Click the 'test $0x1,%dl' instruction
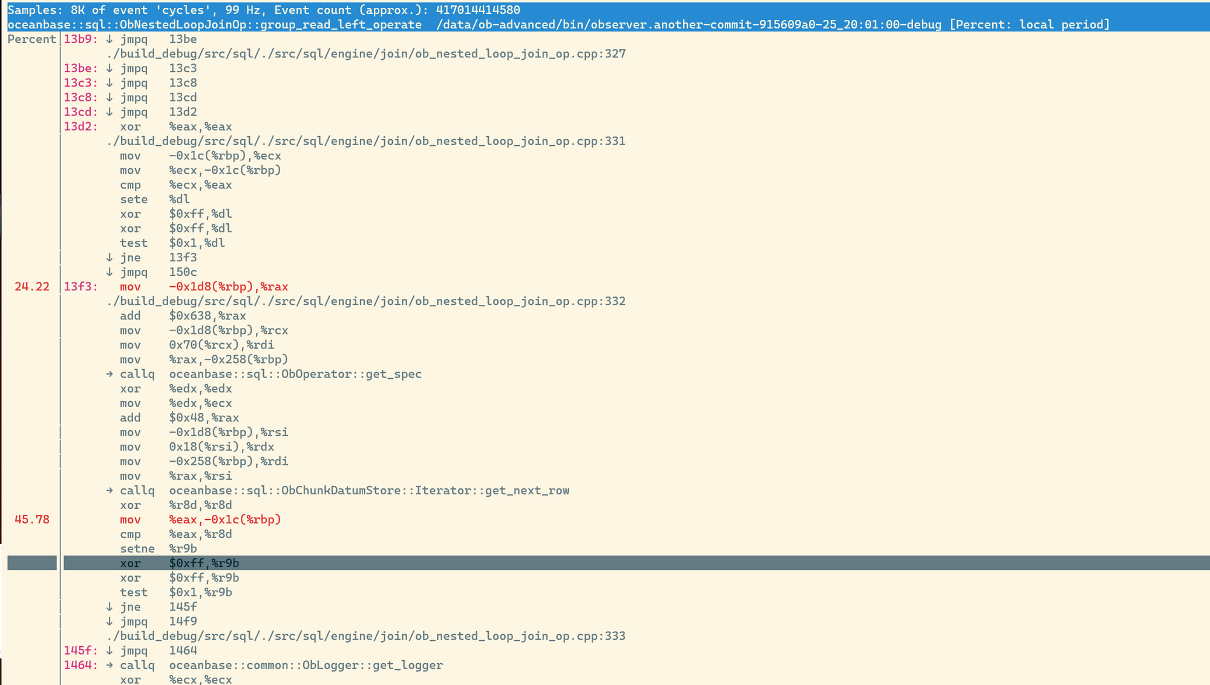The image size is (1210, 685). pyautogui.click(x=172, y=243)
